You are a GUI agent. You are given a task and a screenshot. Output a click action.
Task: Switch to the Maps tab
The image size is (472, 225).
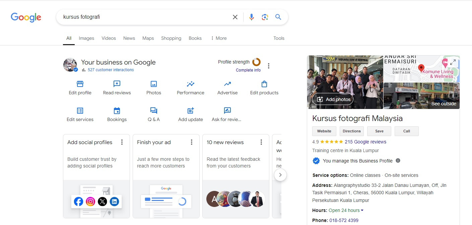(148, 38)
